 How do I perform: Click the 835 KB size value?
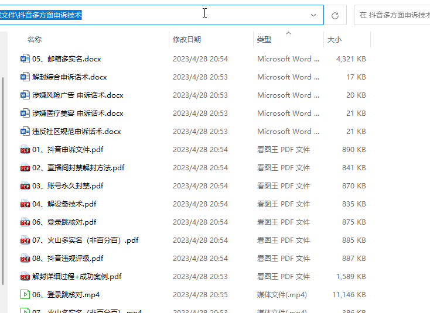354,204
